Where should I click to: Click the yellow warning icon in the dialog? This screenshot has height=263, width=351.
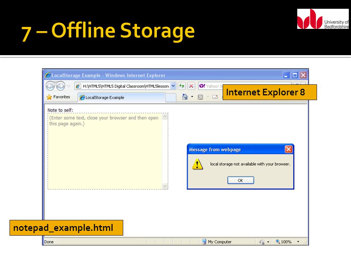[x=197, y=164]
